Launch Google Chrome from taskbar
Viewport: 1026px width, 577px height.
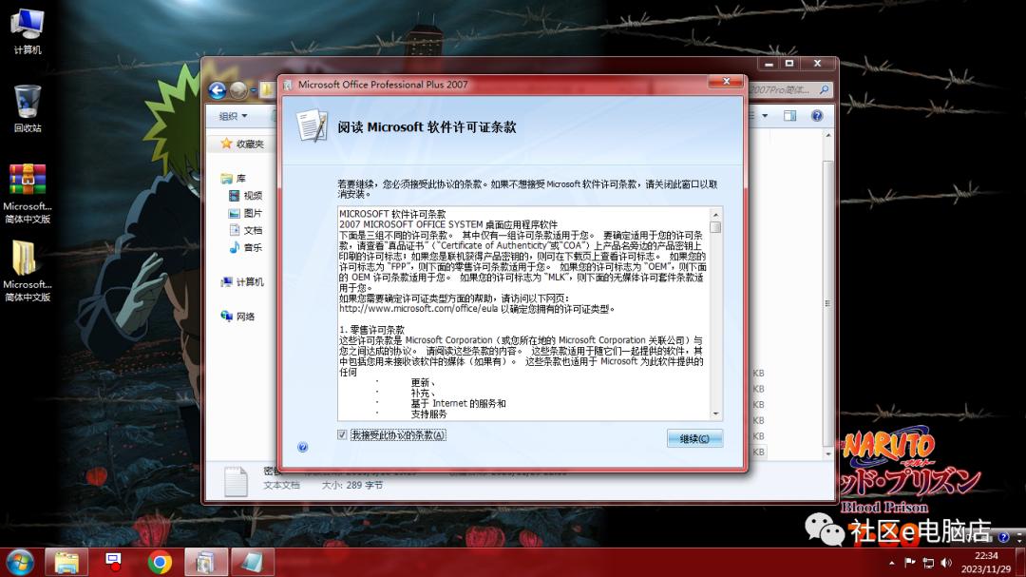point(160,563)
